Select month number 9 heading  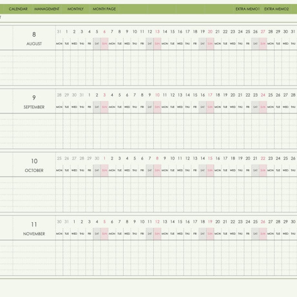tap(34, 97)
